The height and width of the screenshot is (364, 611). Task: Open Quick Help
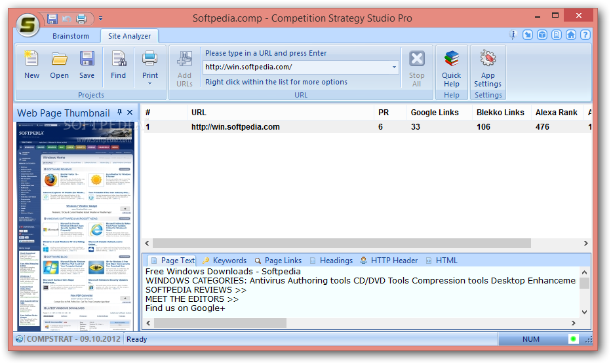point(451,69)
